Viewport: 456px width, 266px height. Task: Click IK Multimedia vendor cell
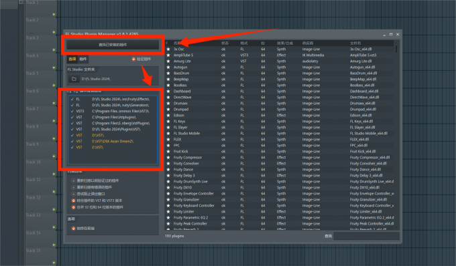pyautogui.click(x=313, y=55)
